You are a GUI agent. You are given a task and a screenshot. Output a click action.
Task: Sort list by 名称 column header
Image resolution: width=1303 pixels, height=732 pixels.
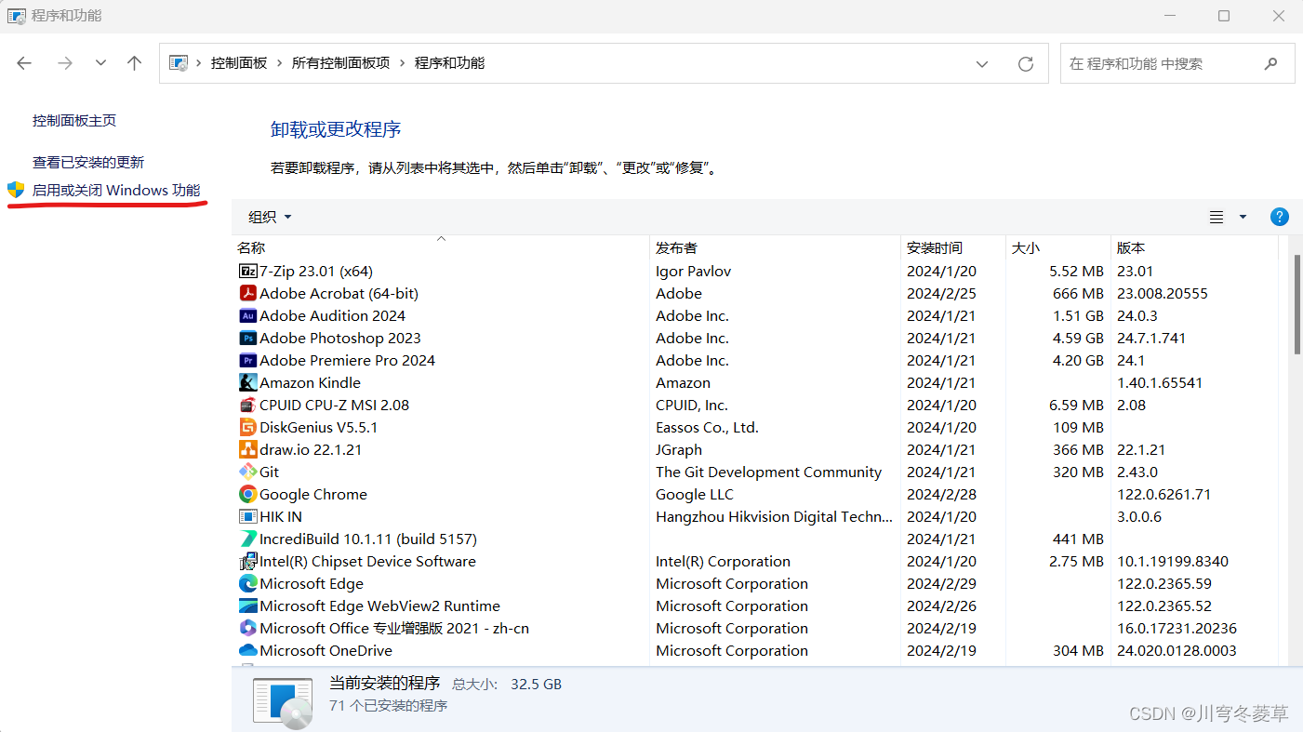441,247
